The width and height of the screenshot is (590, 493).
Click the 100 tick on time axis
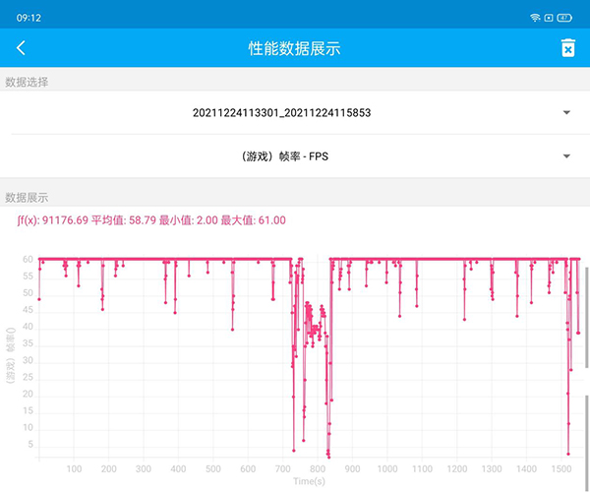pyautogui.click(x=74, y=469)
